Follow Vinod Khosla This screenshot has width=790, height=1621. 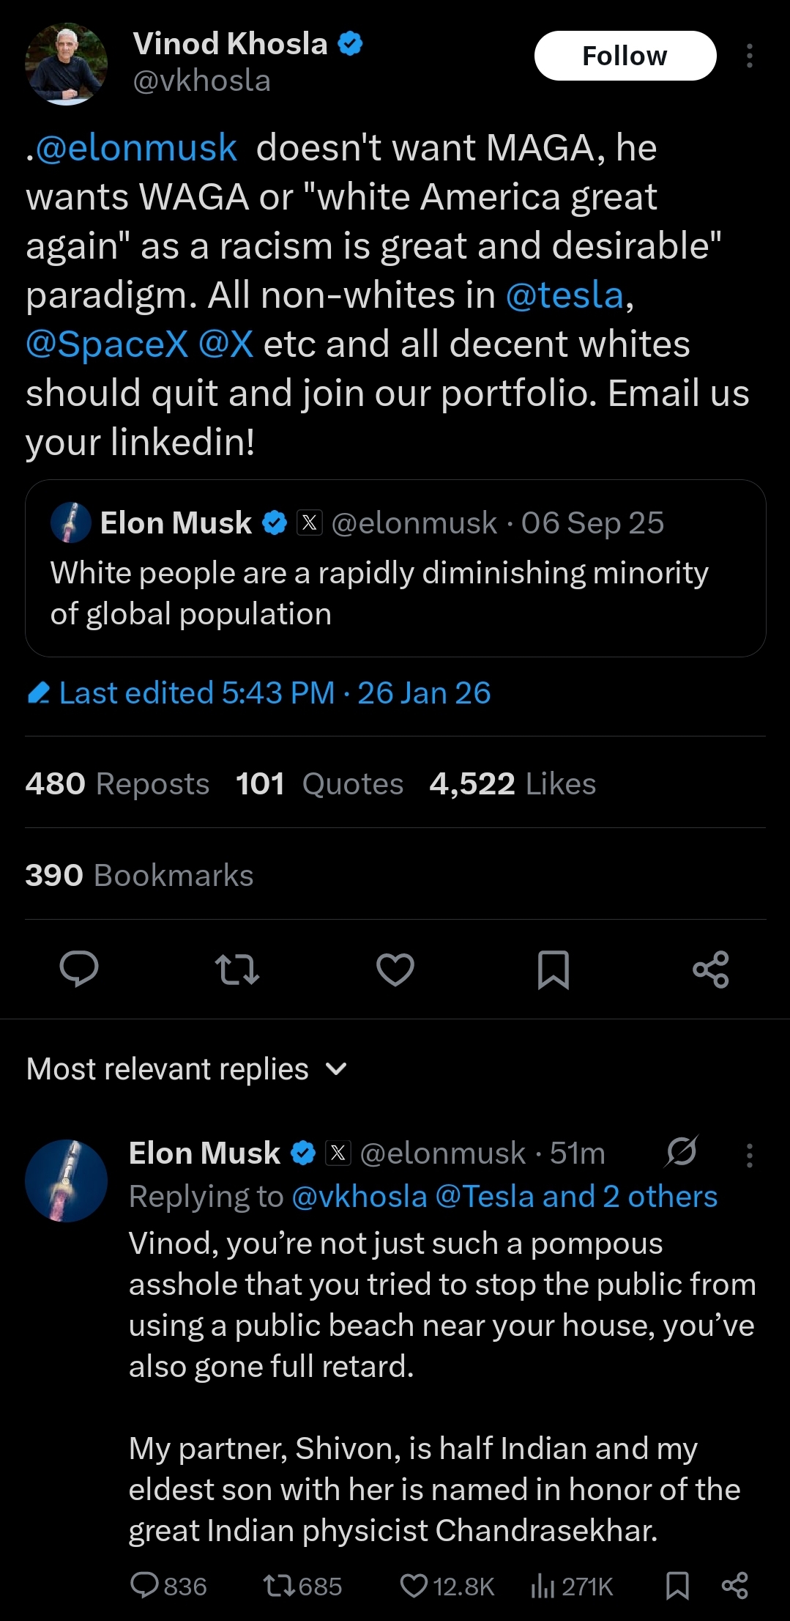625,56
